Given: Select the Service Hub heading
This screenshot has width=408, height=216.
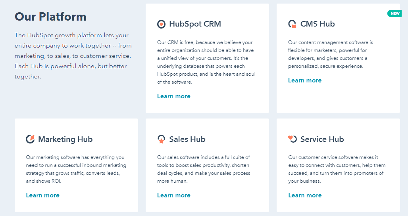Looking at the screenshot, I should click(322, 139).
